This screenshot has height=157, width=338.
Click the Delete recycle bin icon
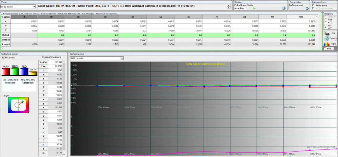326,39
